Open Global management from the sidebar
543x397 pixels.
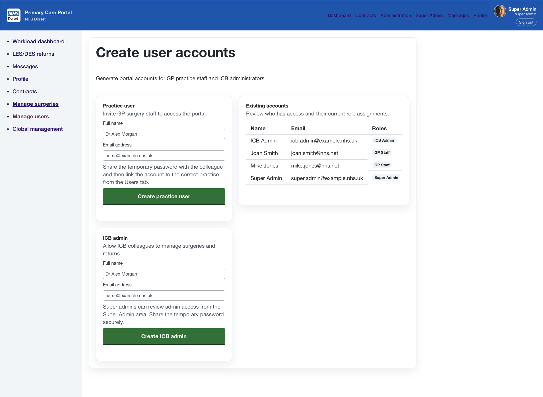38,129
